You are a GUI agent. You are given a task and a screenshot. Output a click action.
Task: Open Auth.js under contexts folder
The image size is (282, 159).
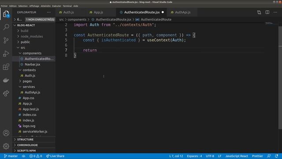[34, 76]
